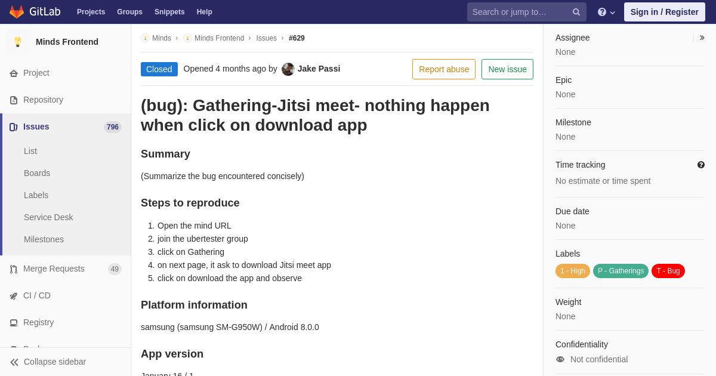Open Jake Passi author profile link
The width and height of the screenshot is (716, 376).
(x=319, y=69)
